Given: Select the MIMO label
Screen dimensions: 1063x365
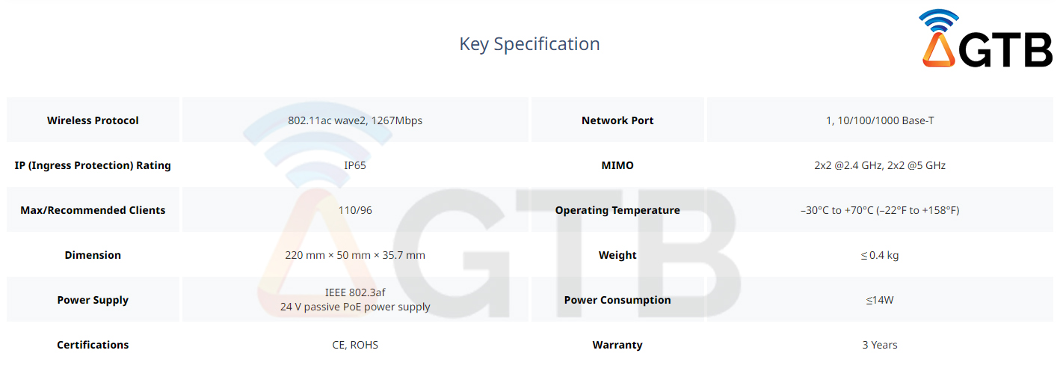Looking at the screenshot, I should click(x=617, y=165).
